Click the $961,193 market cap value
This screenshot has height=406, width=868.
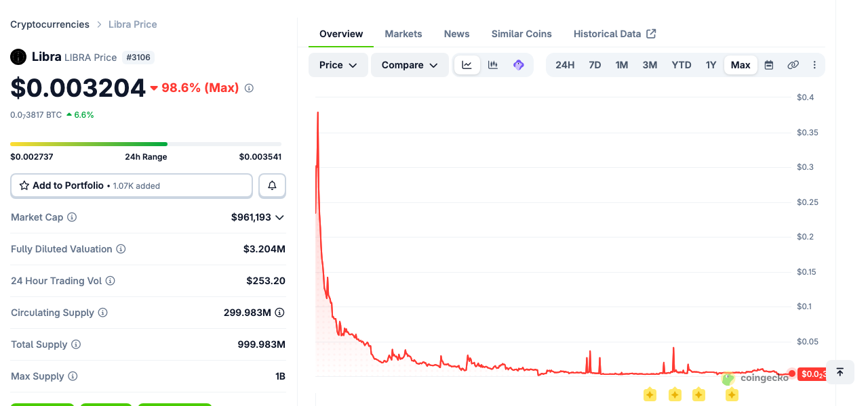click(251, 217)
